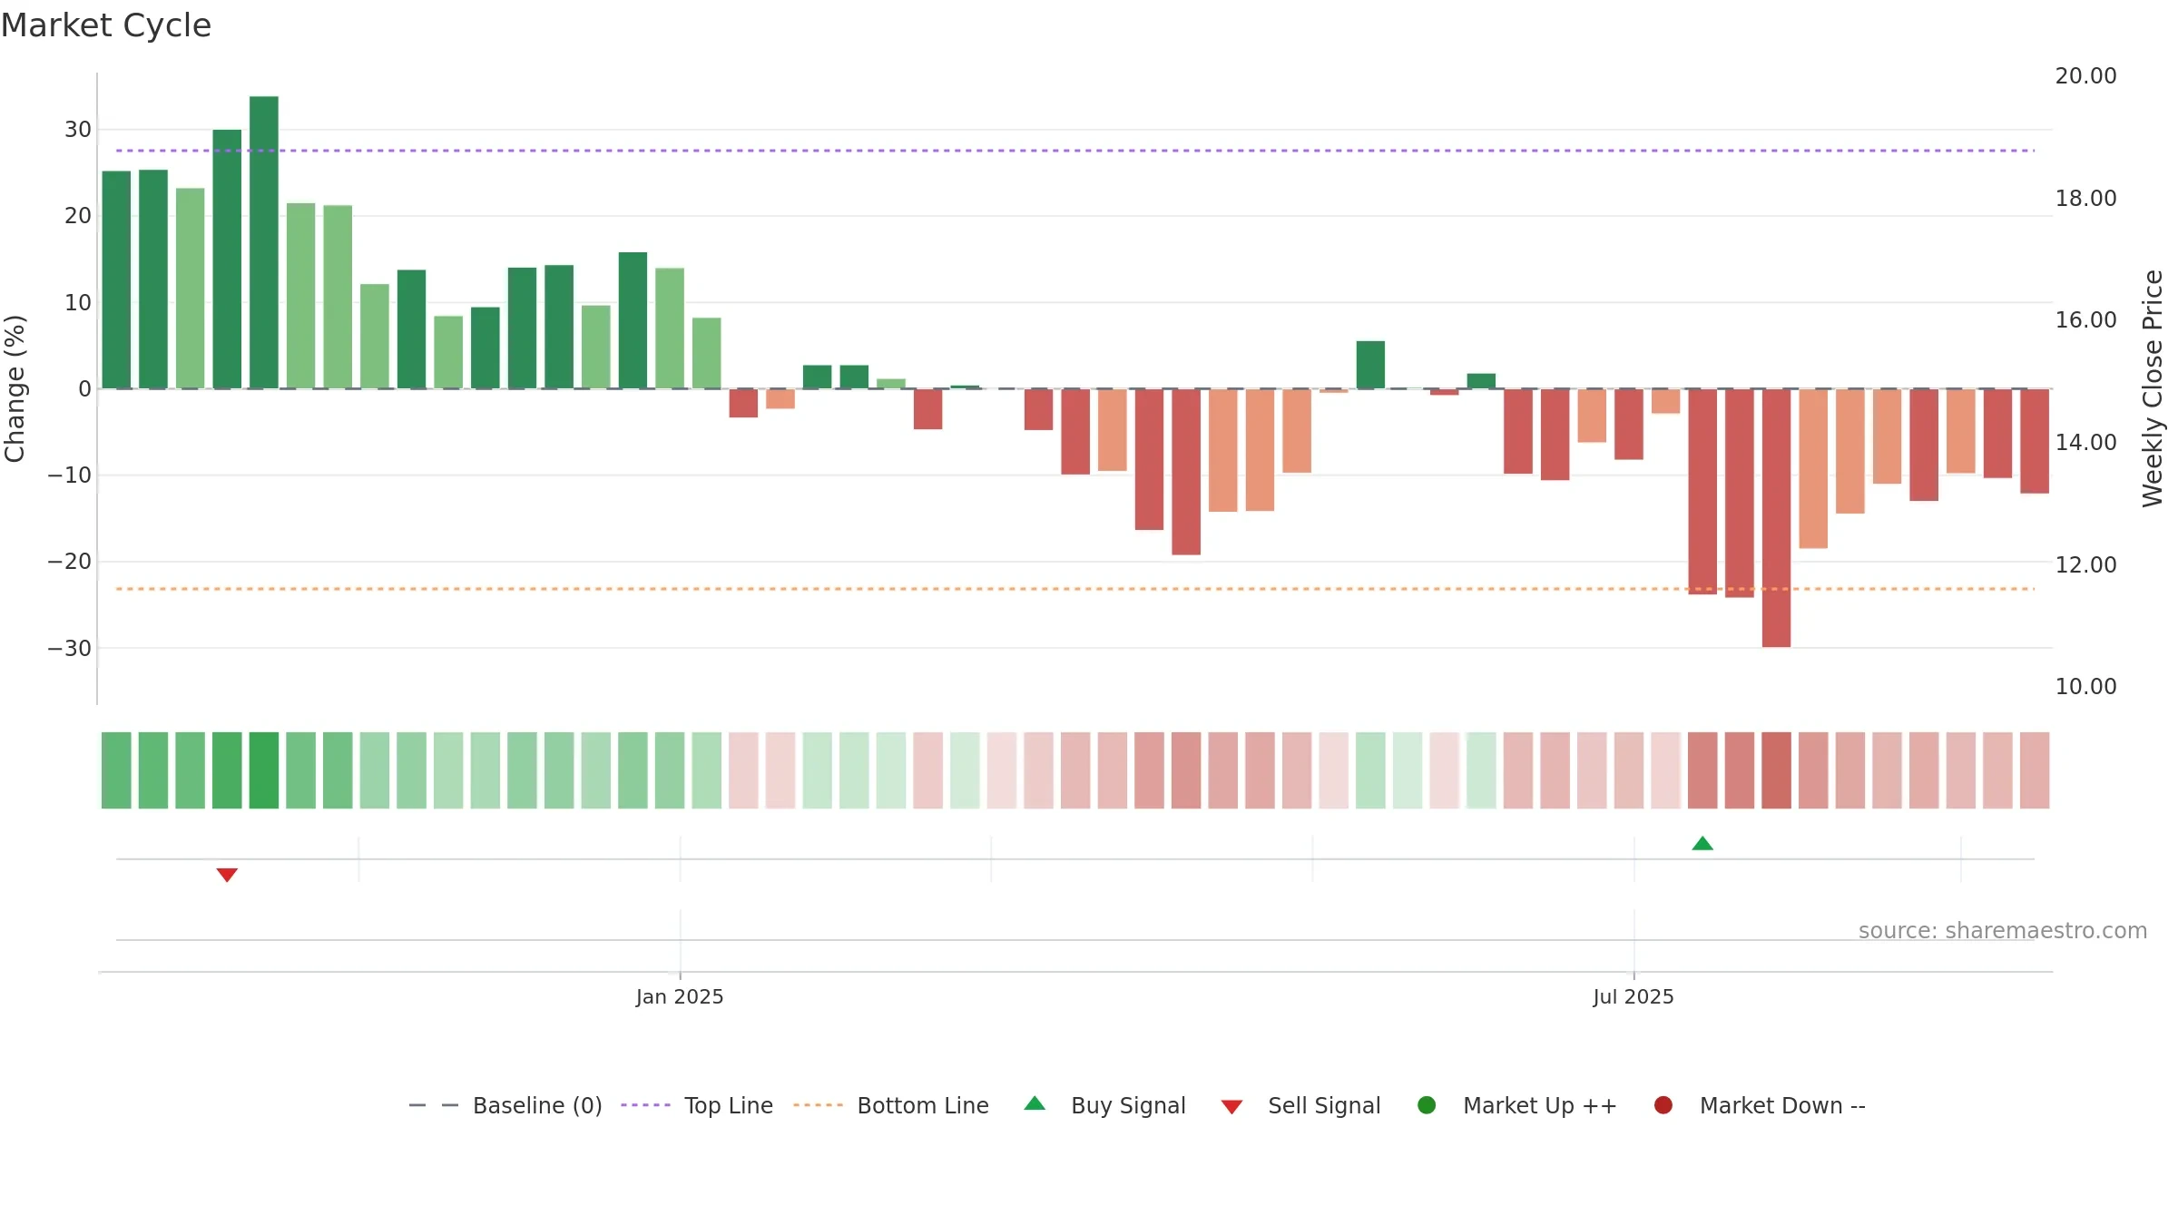Image resolution: width=2178 pixels, height=1225 pixels.
Task: Click the Jan 2025 axis label
Action: [x=680, y=997]
